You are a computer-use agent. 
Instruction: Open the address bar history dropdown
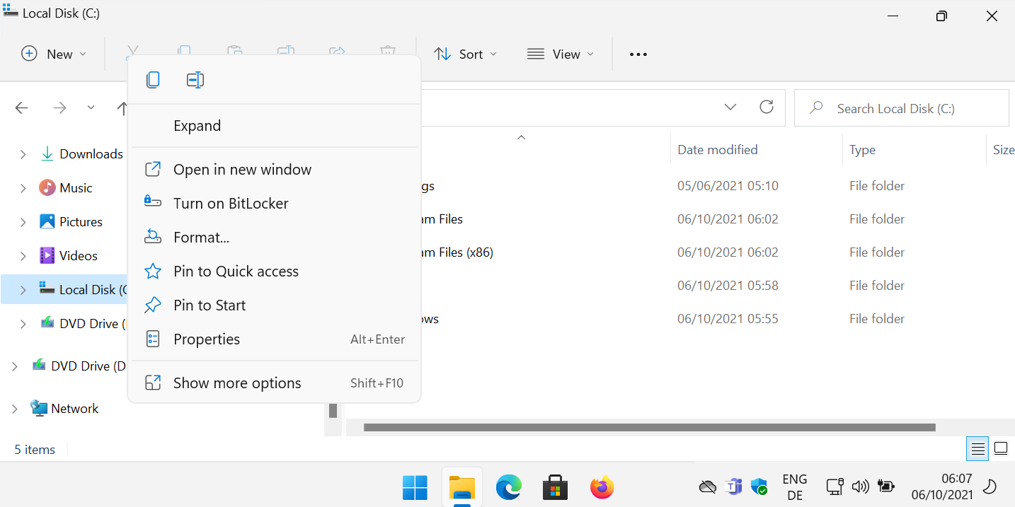(730, 107)
